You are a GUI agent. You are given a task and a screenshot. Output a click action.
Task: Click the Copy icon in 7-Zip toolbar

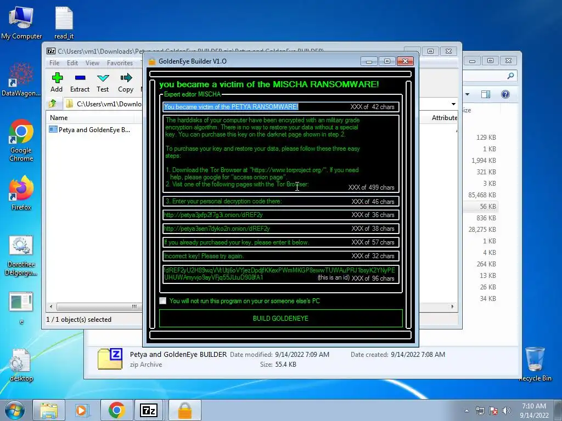point(126,83)
